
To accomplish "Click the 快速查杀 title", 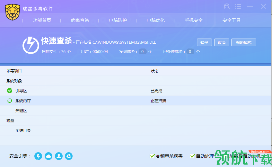I will (57, 41).
